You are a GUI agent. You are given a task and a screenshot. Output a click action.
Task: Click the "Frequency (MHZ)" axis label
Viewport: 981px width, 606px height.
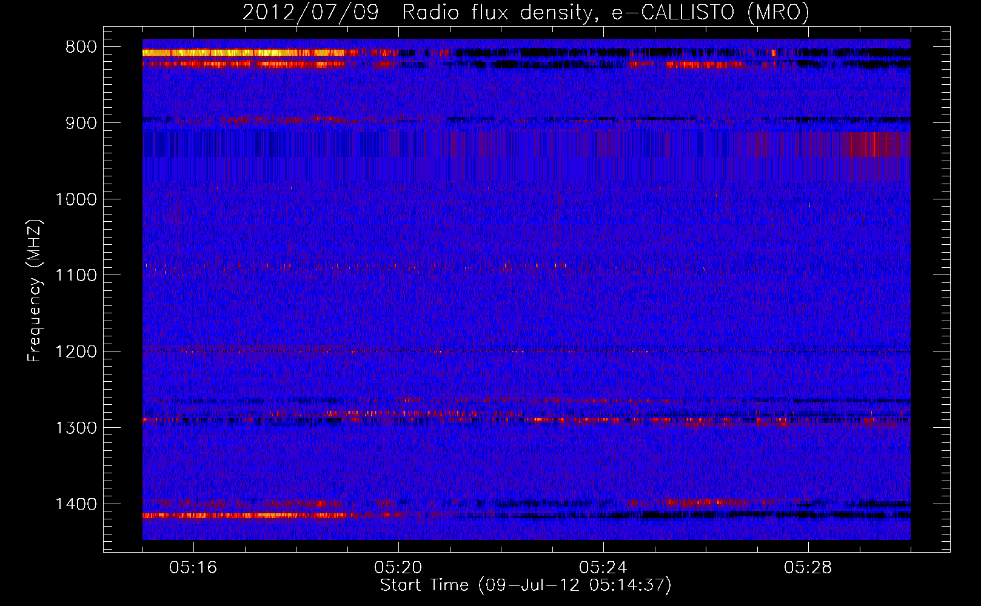[35, 291]
